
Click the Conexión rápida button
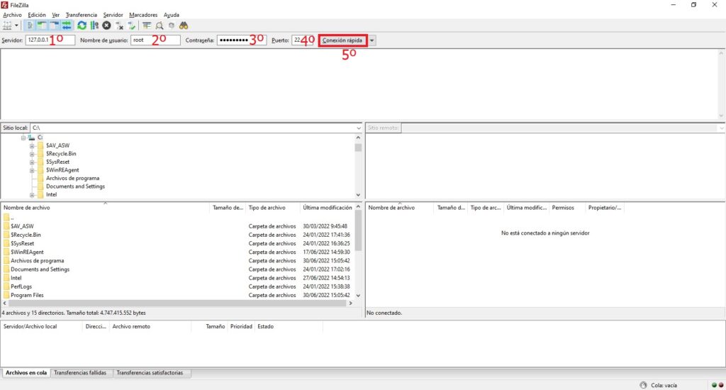click(342, 40)
